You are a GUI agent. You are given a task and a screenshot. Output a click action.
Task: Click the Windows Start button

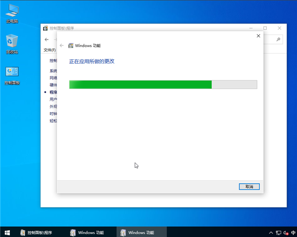pyautogui.click(x=7, y=232)
